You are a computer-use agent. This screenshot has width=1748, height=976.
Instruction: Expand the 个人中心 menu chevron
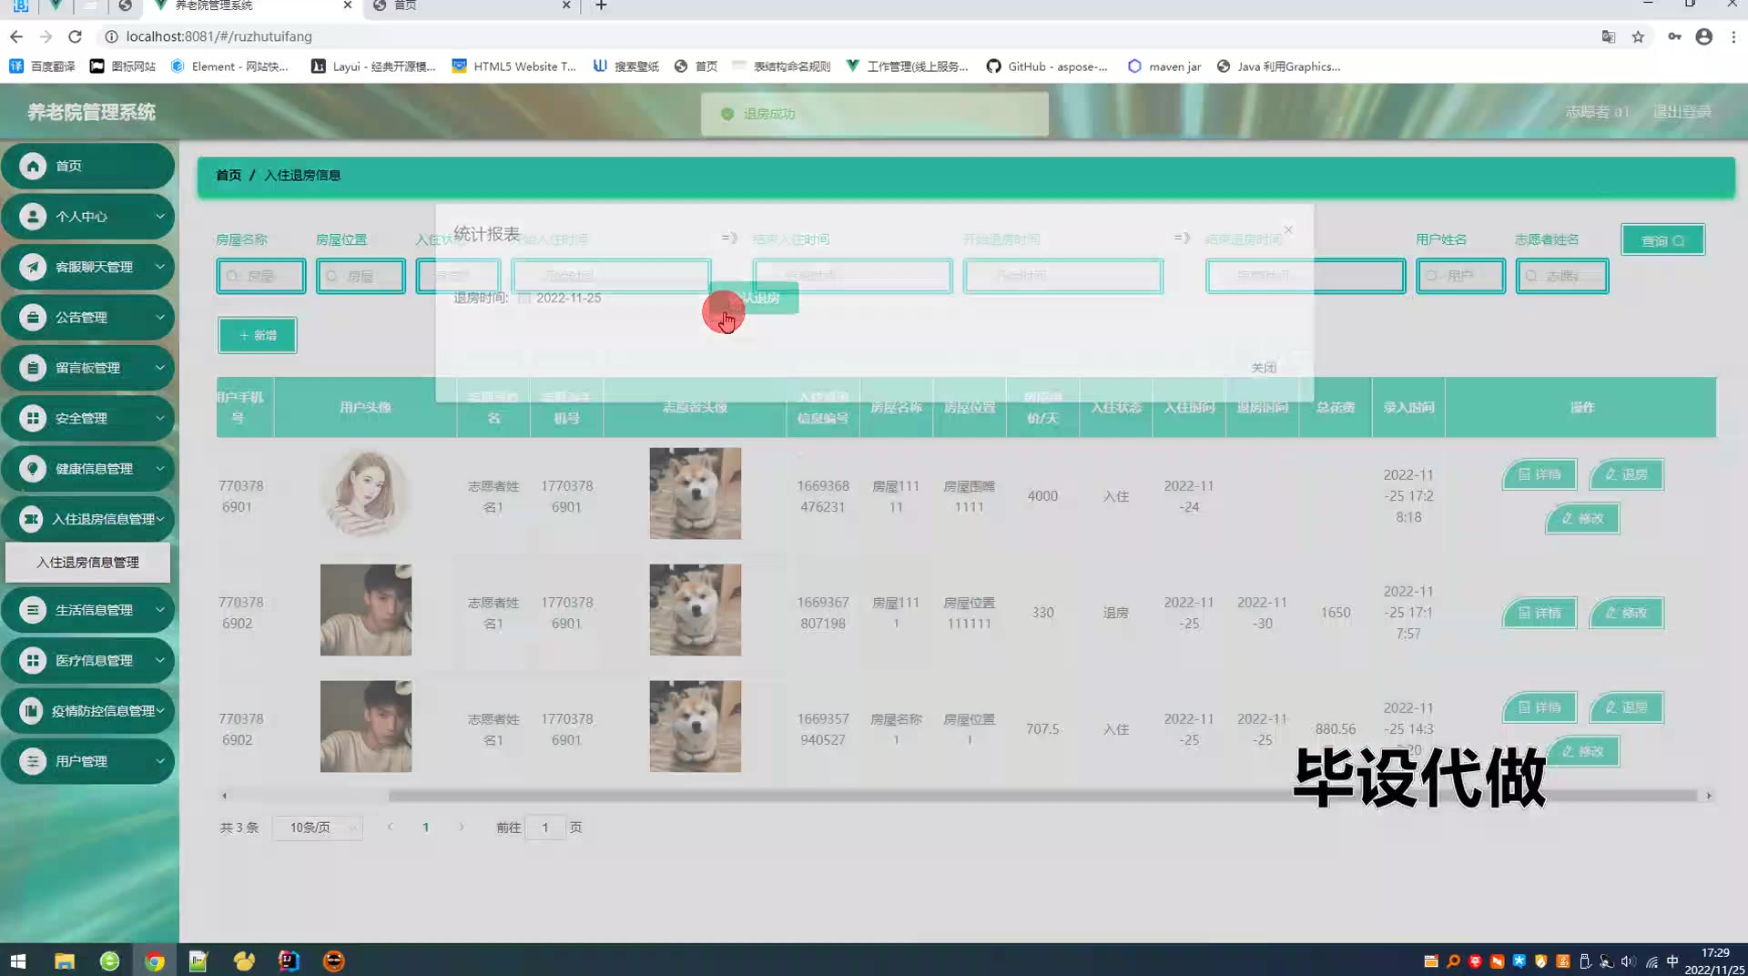click(160, 217)
